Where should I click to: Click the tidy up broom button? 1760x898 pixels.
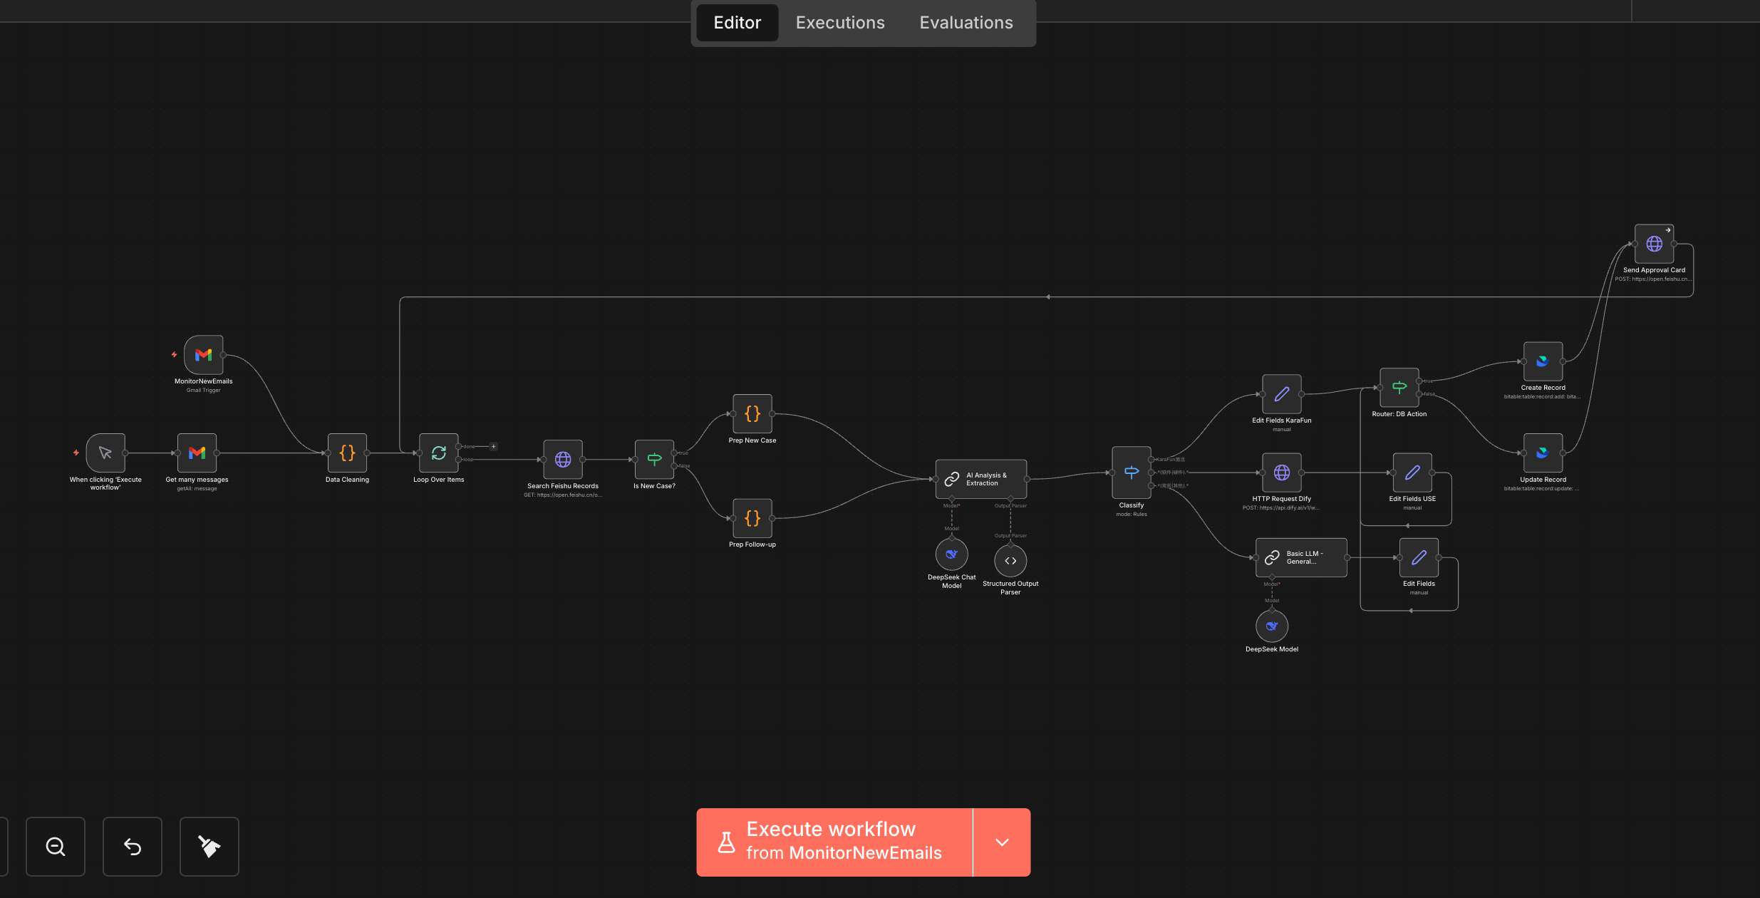(x=209, y=847)
